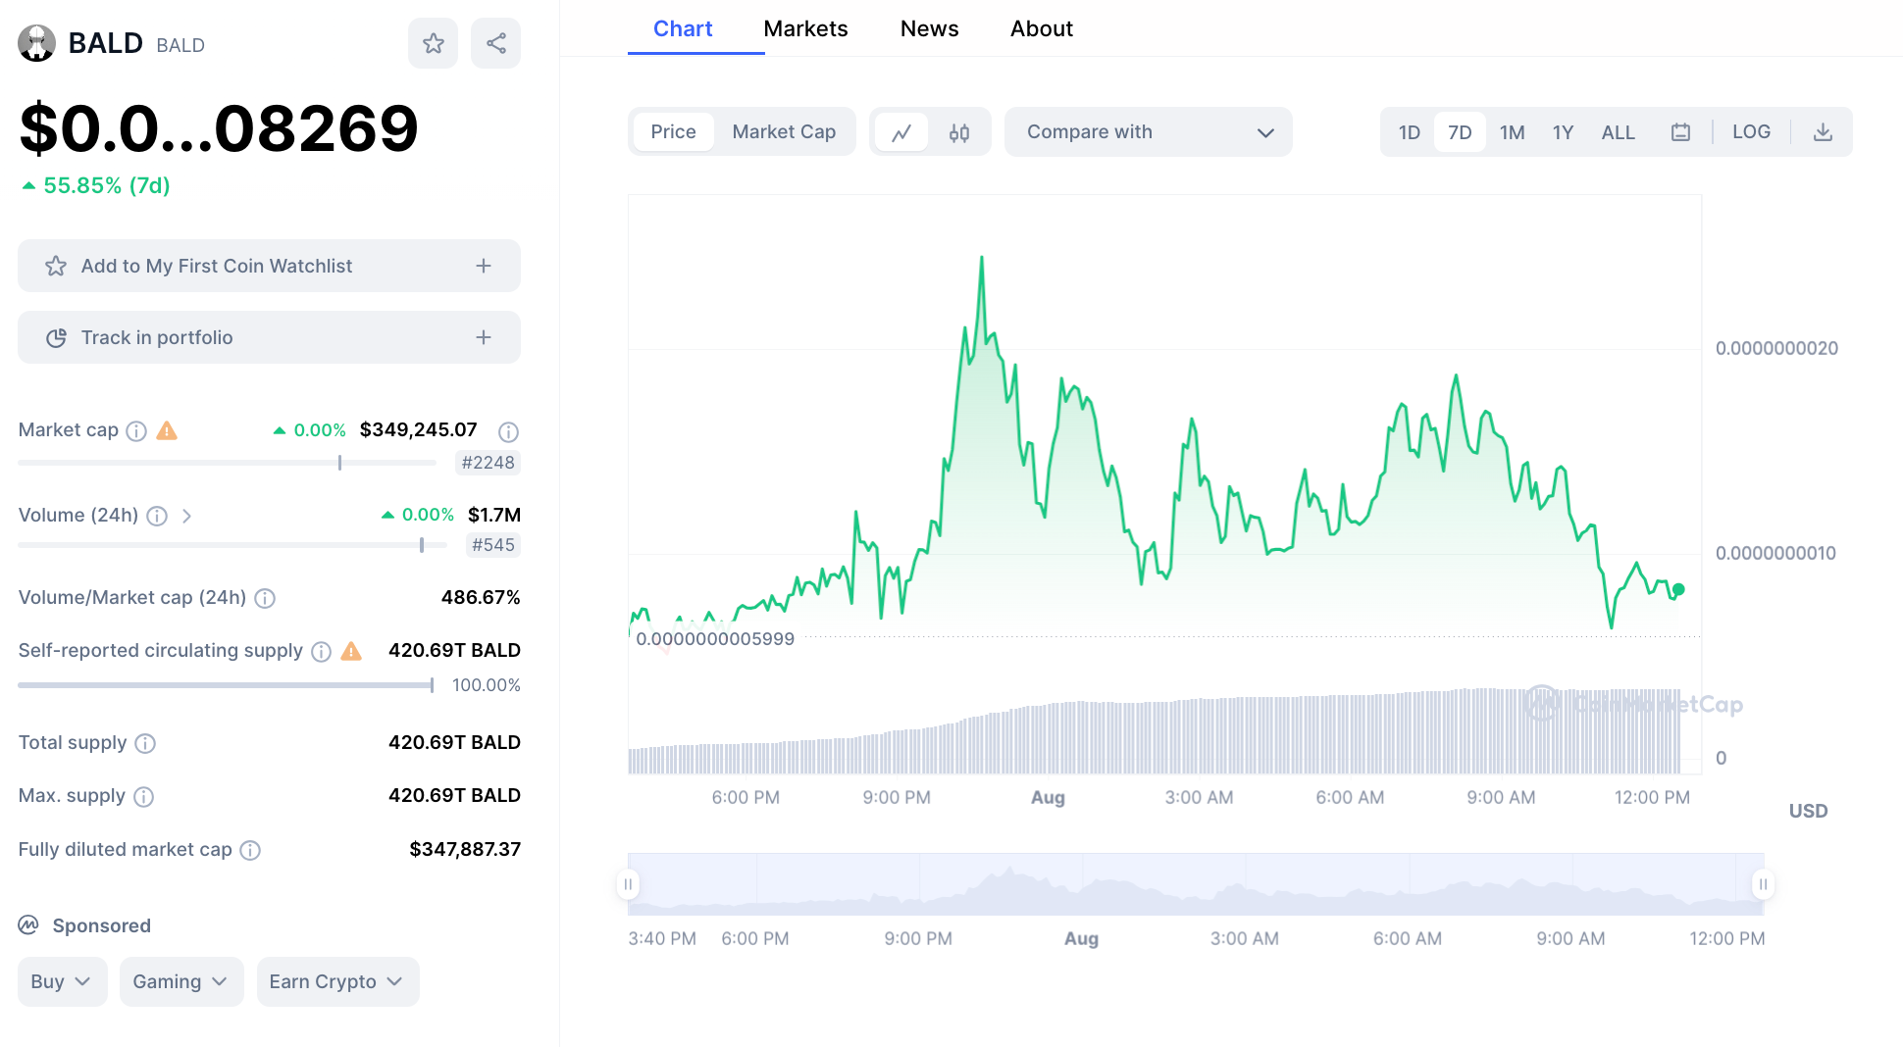Open the News tab
This screenshot has height=1047, width=1903.
pos(929,28)
